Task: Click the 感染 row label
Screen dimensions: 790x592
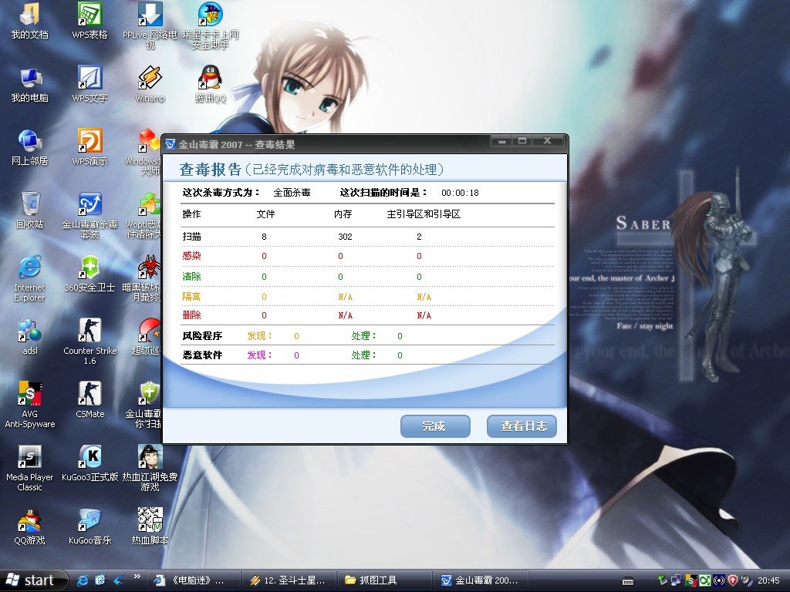Action: tap(191, 256)
